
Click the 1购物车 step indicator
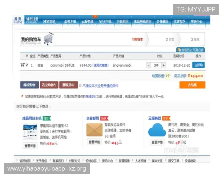point(138,39)
